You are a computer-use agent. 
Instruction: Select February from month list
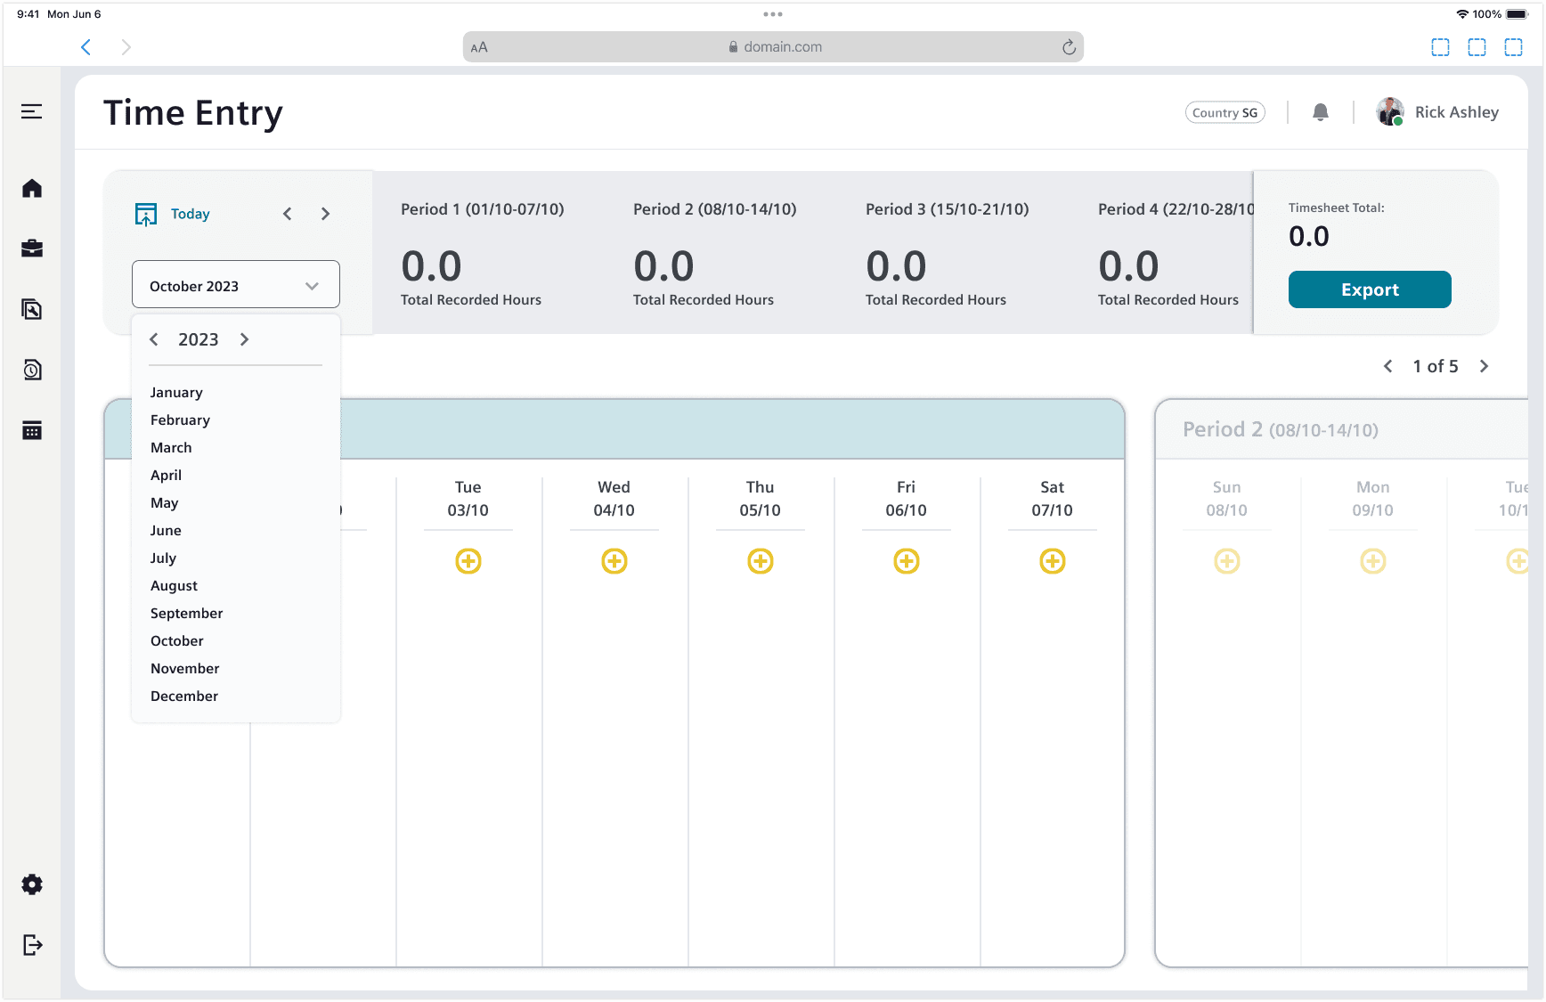pos(180,420)
